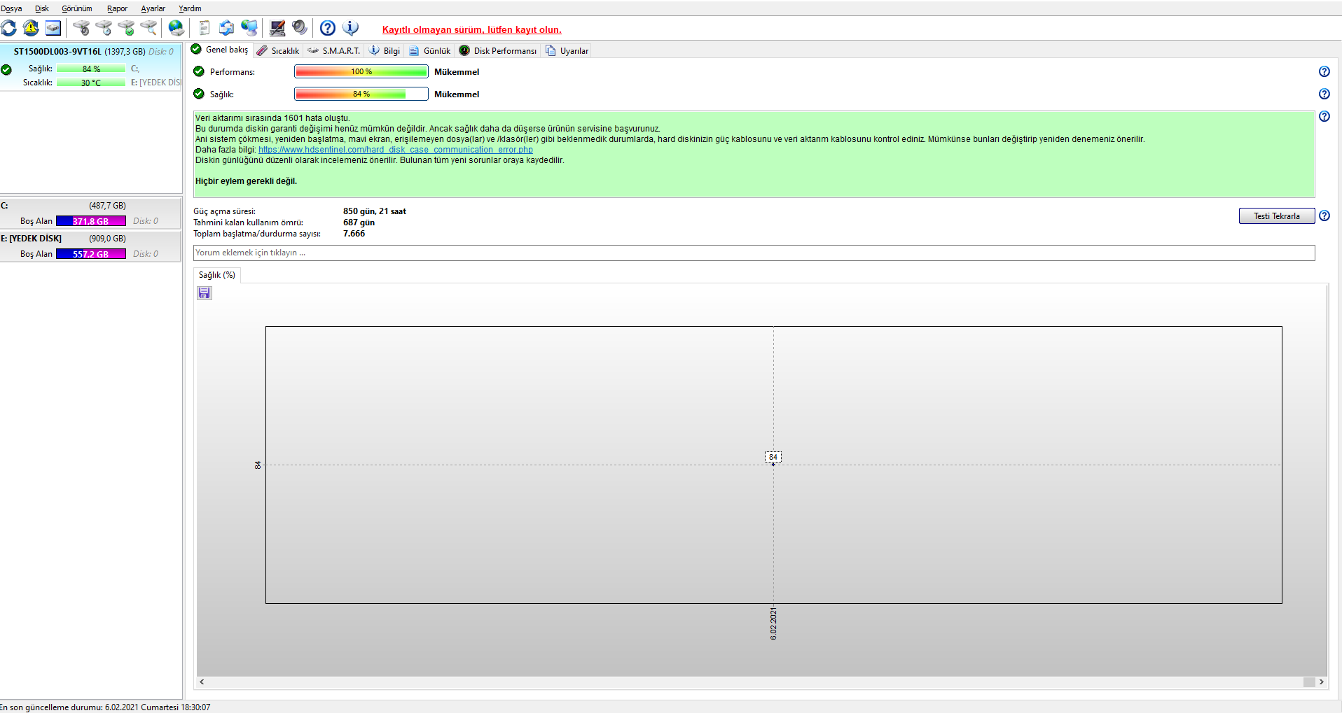The image size is (1342, 713).
Task: Open the Uyarılar tab
Action: click(567, 50)
